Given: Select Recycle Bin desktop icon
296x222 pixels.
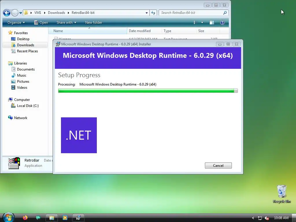Looking at the screenshot, I should pyautogui.click(x=282, y=194).
